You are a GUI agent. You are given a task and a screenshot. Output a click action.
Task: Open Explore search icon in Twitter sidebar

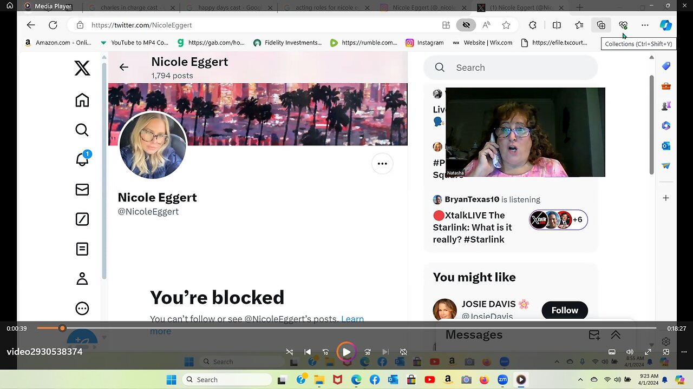coord(82,130)
